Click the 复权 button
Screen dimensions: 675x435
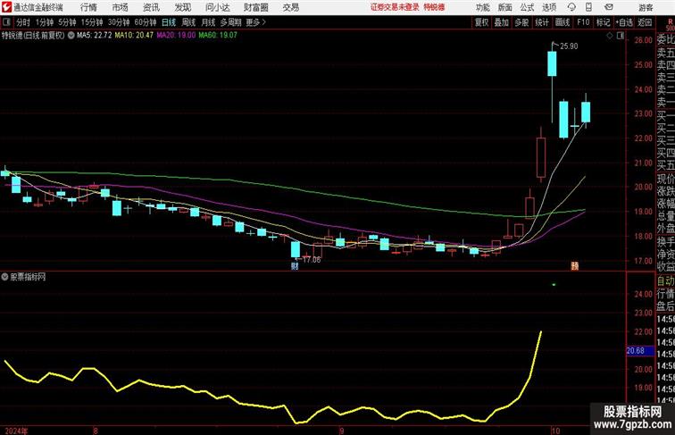(x=482, y=22)
